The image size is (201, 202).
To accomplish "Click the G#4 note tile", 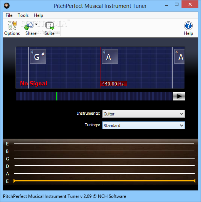I will coord(38,57).
